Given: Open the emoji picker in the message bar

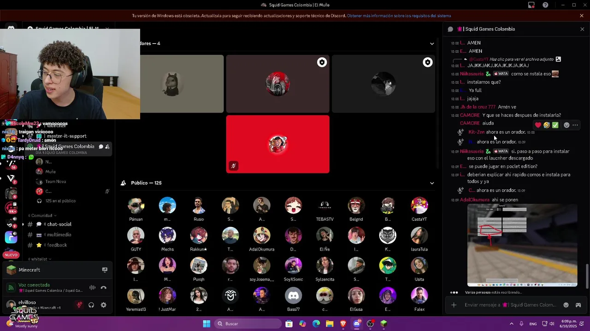Looking at the screenshot, I should tap(566, 305).
